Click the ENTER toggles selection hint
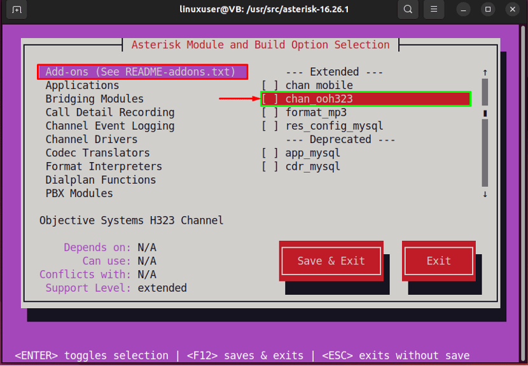The width and height of the screenshot is (528, 366). [x=92, y=356]
